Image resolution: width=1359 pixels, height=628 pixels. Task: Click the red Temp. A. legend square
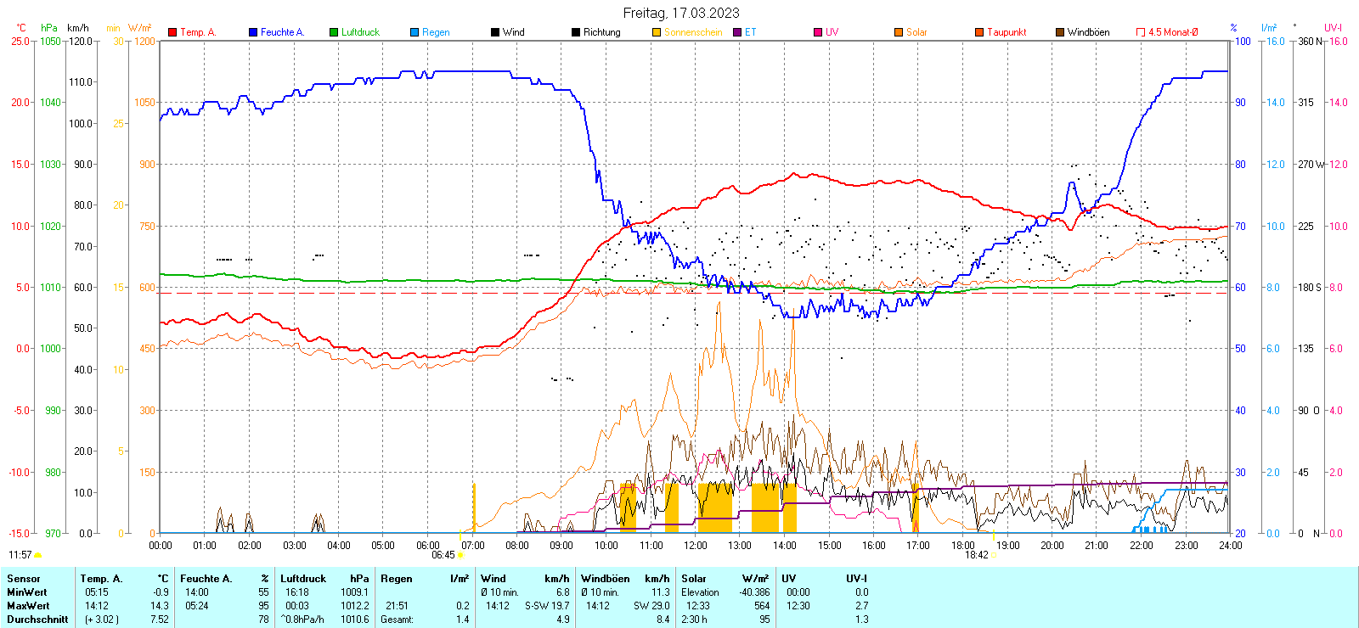pyautogui.click(x=172, y=32)
